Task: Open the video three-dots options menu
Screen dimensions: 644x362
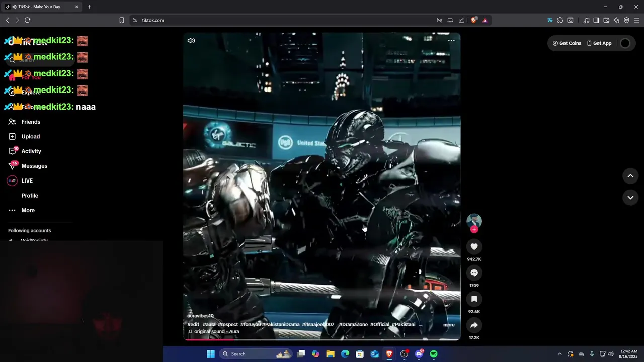Action: (x=451, y=41)
